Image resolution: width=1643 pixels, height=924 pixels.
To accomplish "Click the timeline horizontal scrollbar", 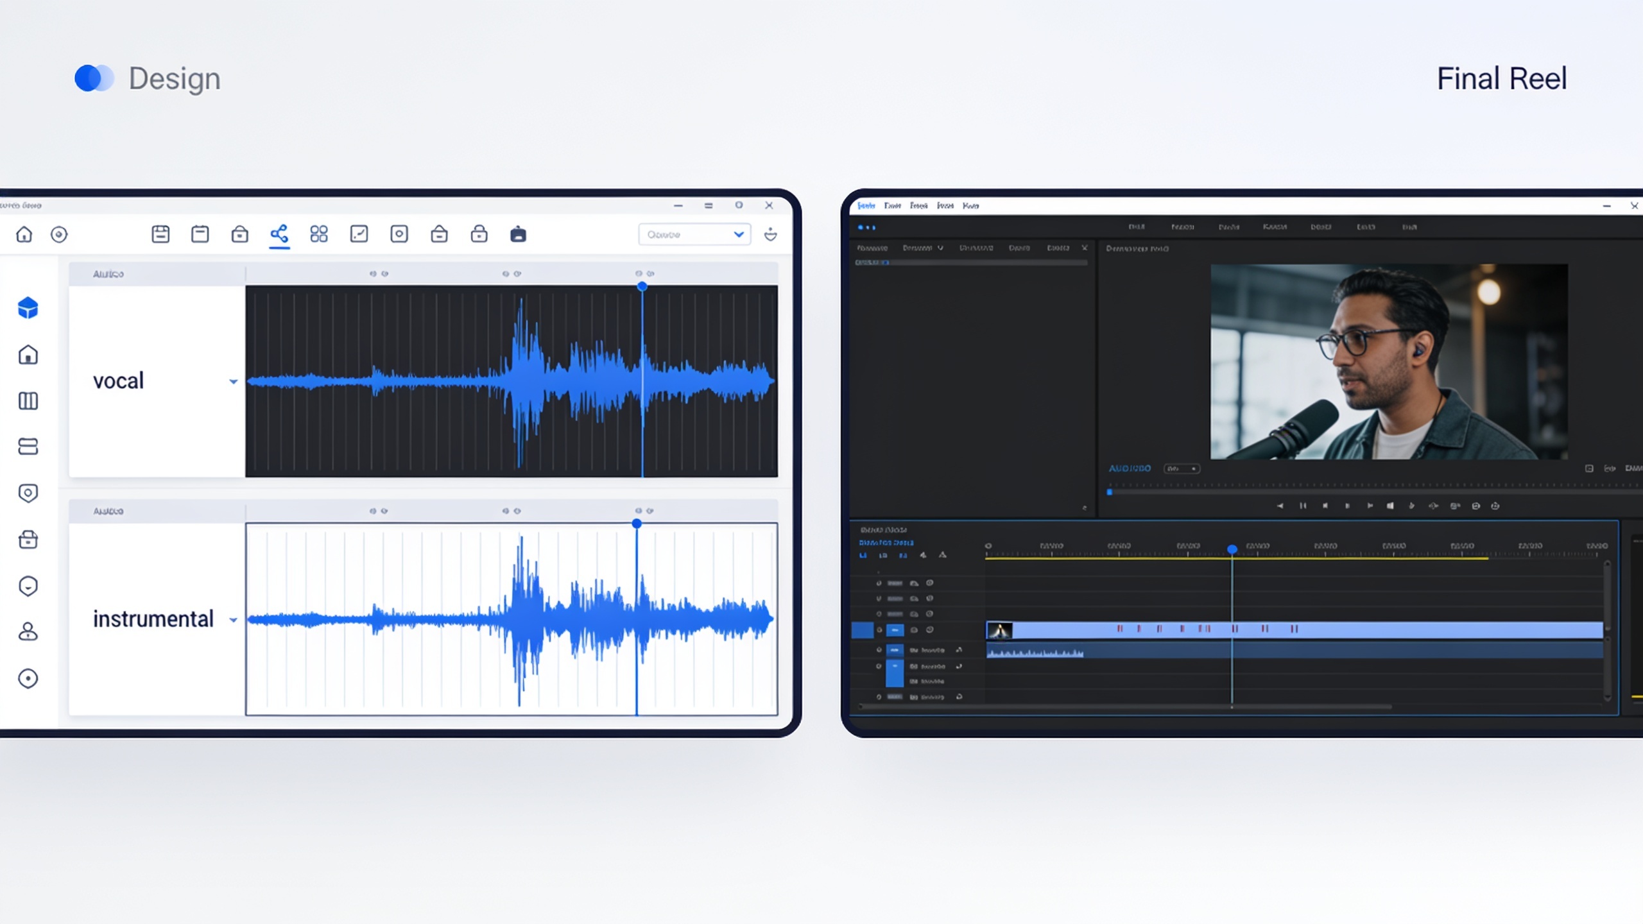I will 1126,707.
